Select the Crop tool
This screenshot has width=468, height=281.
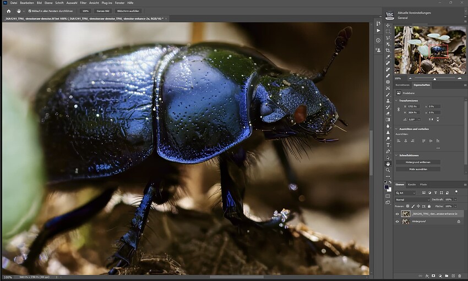click(388, 51)
